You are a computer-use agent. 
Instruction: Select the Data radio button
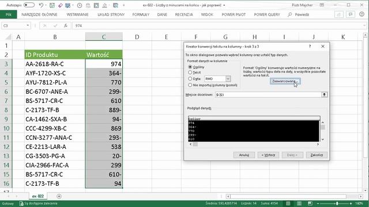[190, 79]
